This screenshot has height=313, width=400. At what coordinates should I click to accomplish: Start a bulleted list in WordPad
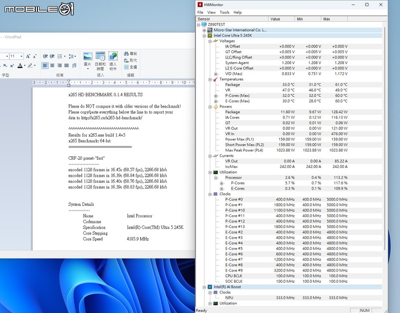click(59, 56)
